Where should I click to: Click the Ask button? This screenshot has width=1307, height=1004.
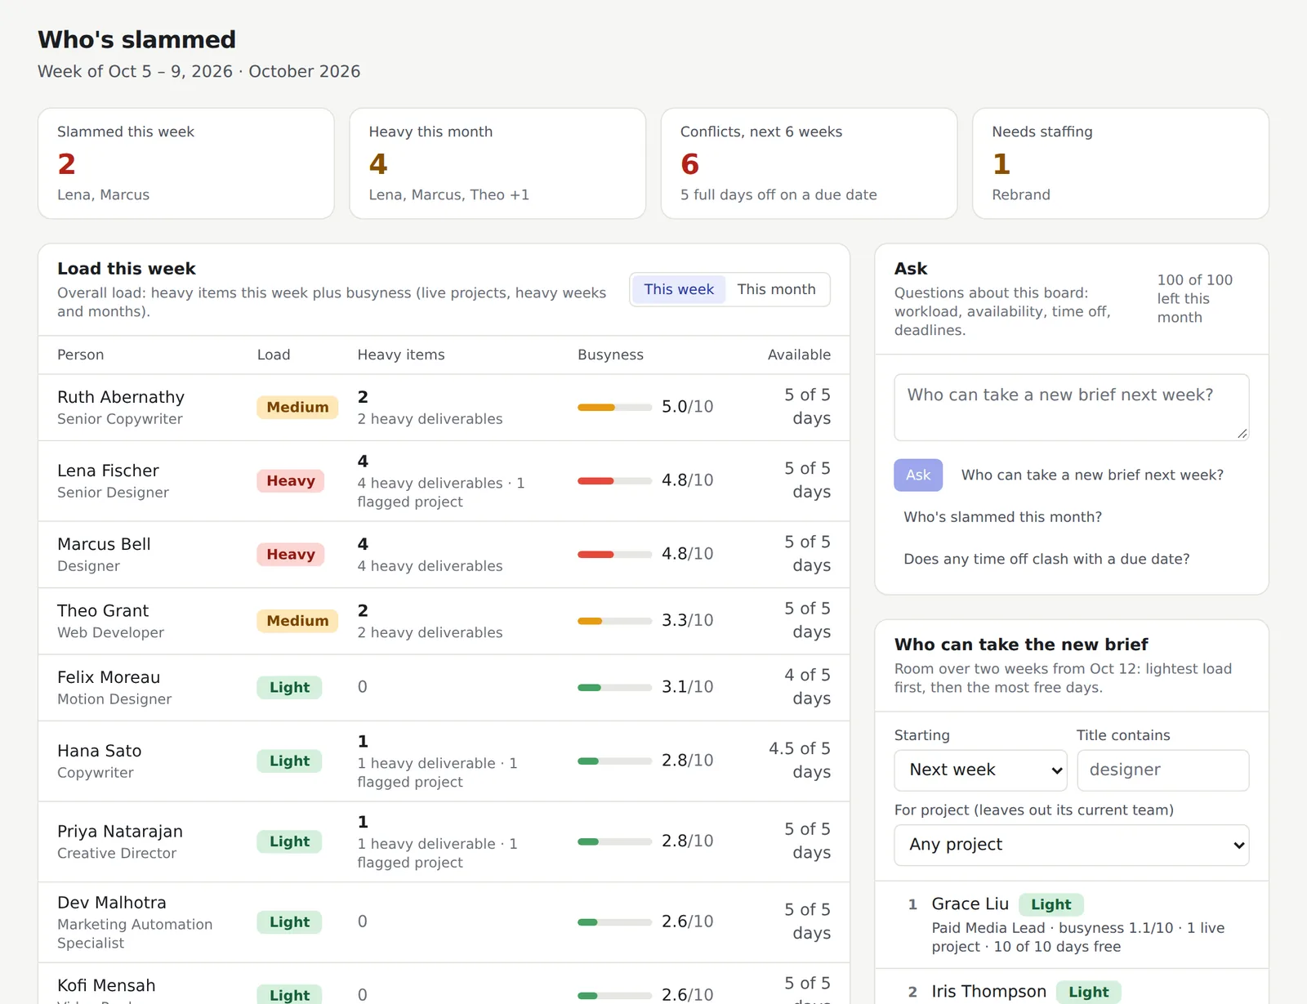coord(918,475)
